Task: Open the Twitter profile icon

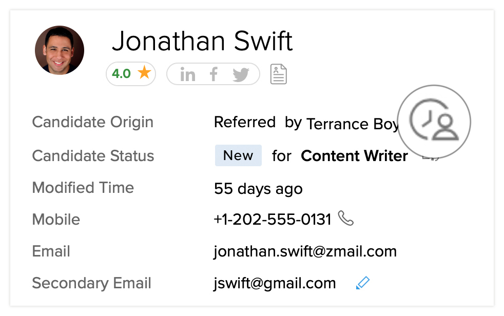Action: click(x=240, y=75)
